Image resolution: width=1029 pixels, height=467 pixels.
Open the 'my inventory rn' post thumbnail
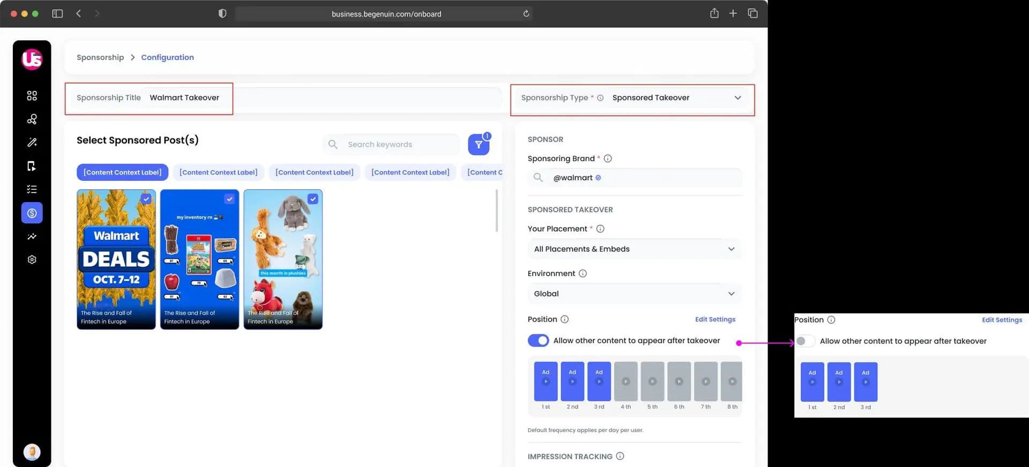(199, 259)
